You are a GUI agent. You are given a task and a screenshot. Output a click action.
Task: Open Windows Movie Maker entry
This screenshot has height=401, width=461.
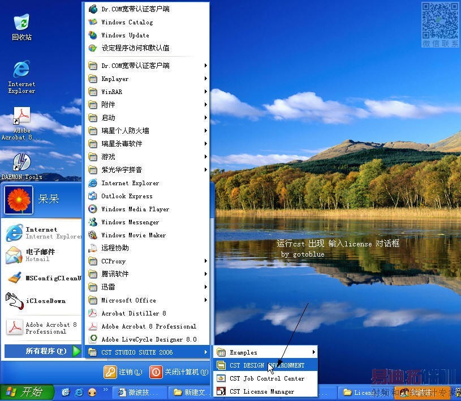tap(133, 235)
